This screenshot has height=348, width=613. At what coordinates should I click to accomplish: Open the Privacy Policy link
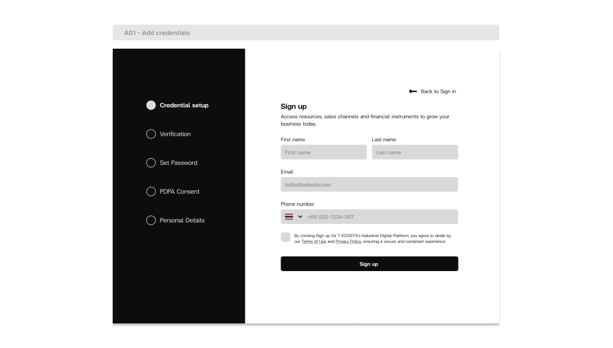pos(348,242)
